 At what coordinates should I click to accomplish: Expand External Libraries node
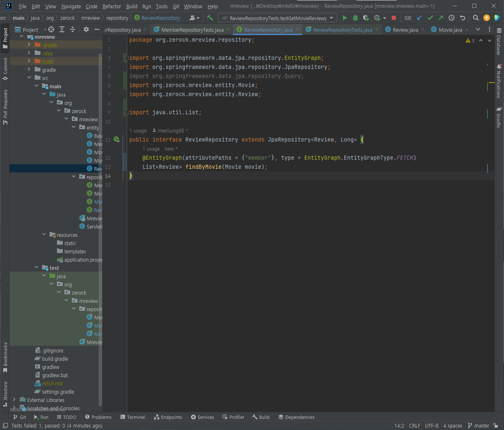pyautogui.click(x=14, y=399)
